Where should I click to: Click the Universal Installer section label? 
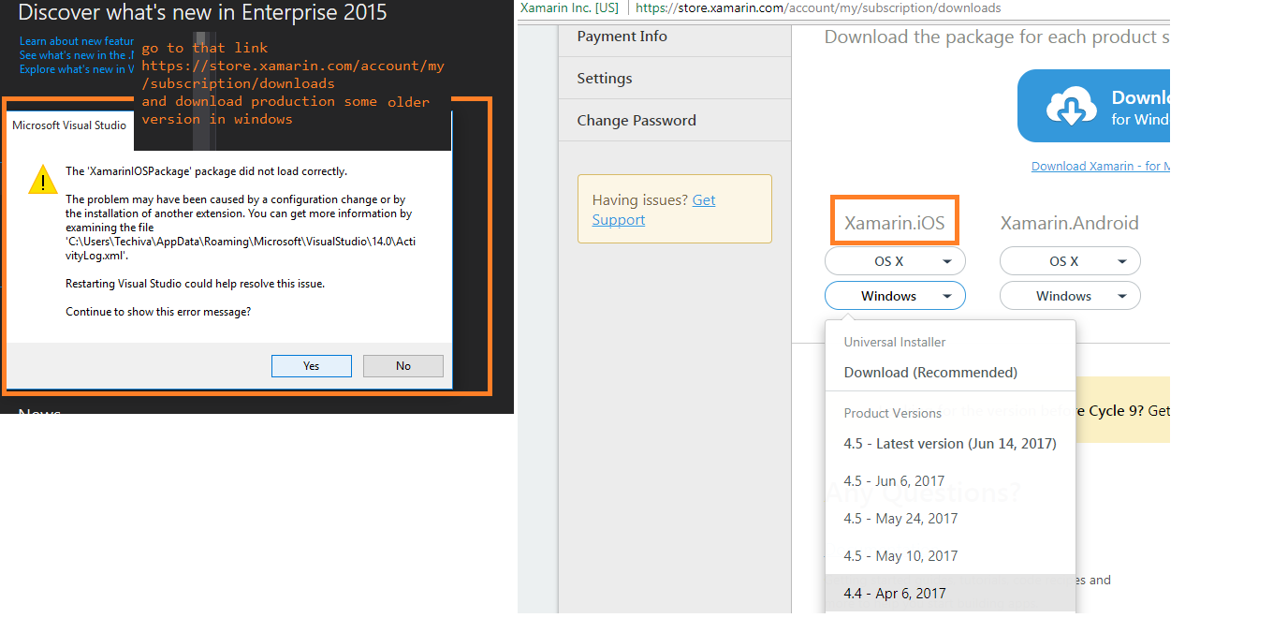pos(895,343)
